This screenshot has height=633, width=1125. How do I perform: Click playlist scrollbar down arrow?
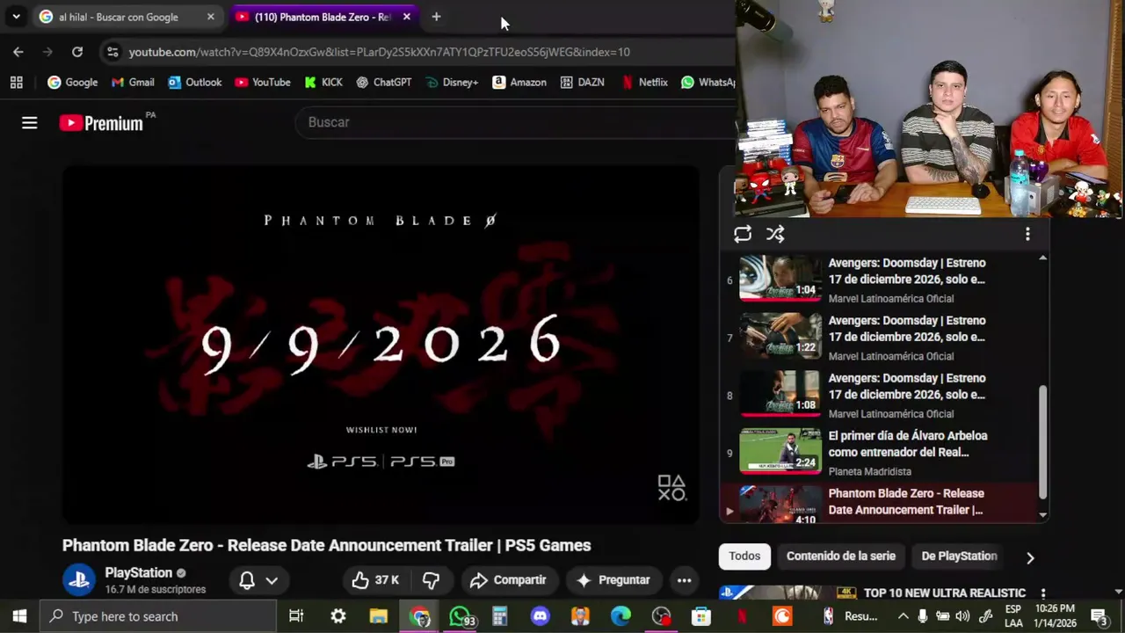tap(1042, 515)
